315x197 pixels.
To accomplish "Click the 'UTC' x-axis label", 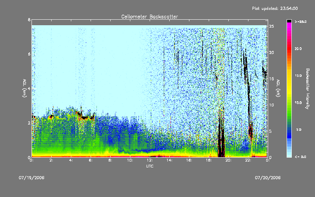I will pyautogui.click(x=150, y=166).
